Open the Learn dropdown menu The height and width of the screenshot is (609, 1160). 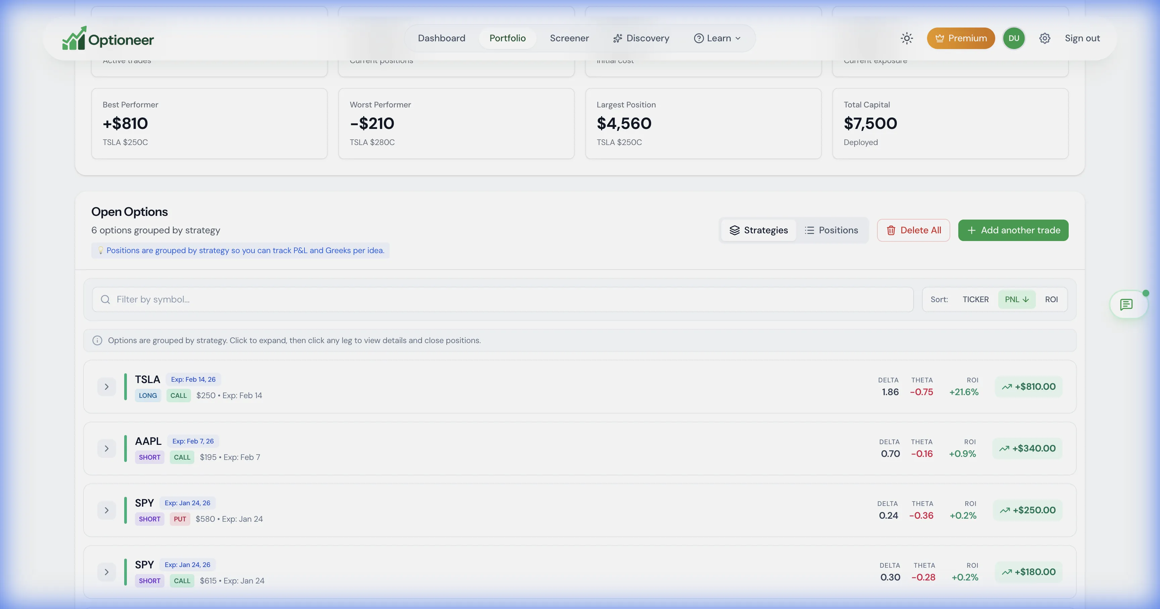coord(717,38)
